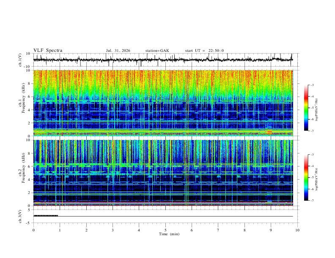Click the -7 label on the lower color scale

click(312, 201)
